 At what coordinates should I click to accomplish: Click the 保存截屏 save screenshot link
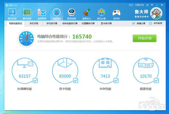pyautogui.click(x=155, y=23)
